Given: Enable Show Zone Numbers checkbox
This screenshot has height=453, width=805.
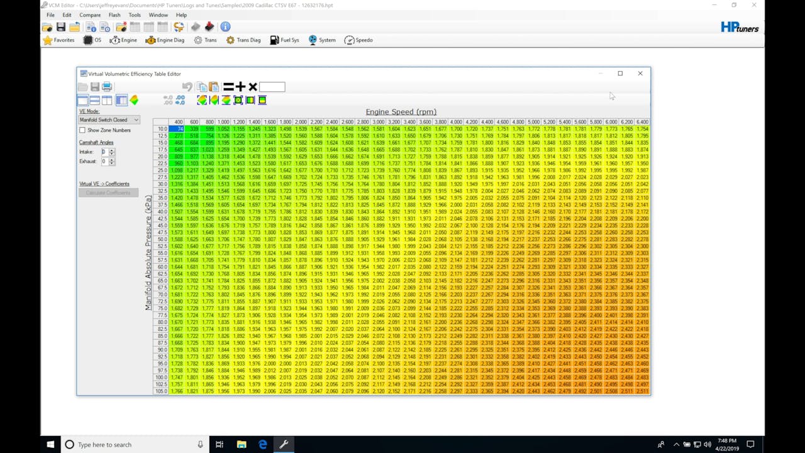Looking at the screenshot, I should click(82, 130).
